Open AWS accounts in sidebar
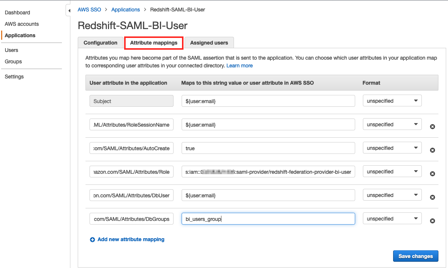 click(x=22, y=24)
